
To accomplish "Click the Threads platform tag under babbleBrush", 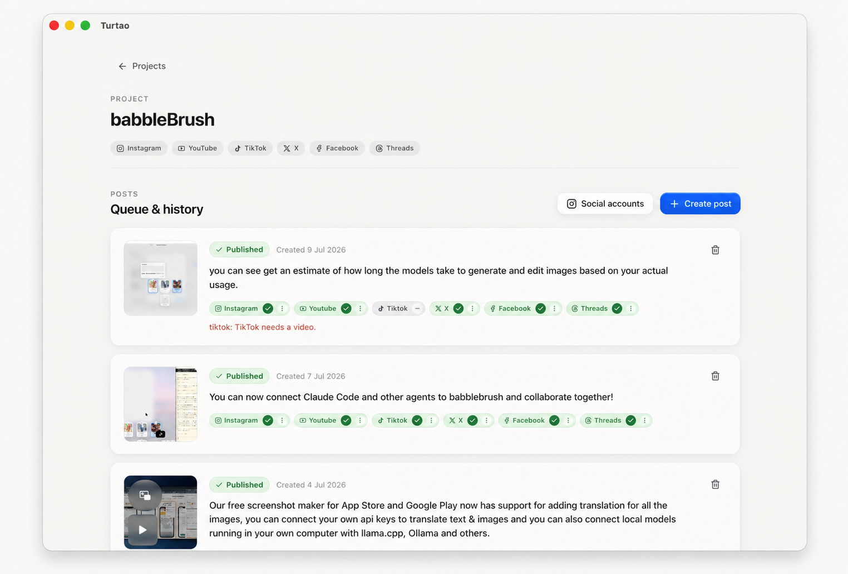I will click(x=395, y=149).
